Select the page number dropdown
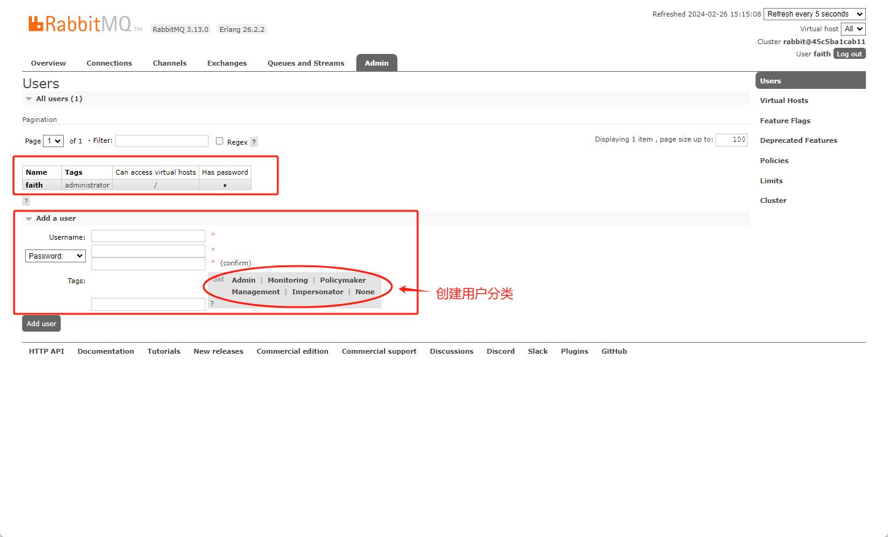This screenshot has height=537, width=888. click(x=53, y=141)
